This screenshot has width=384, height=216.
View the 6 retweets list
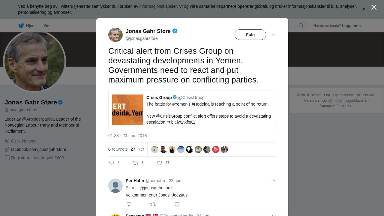pos(118,149)
